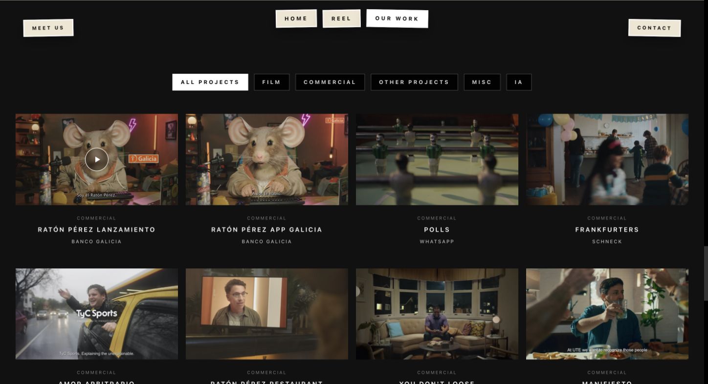The image size is (708, 384).
Task: Filter projects by Film
Action: (271, 82)
